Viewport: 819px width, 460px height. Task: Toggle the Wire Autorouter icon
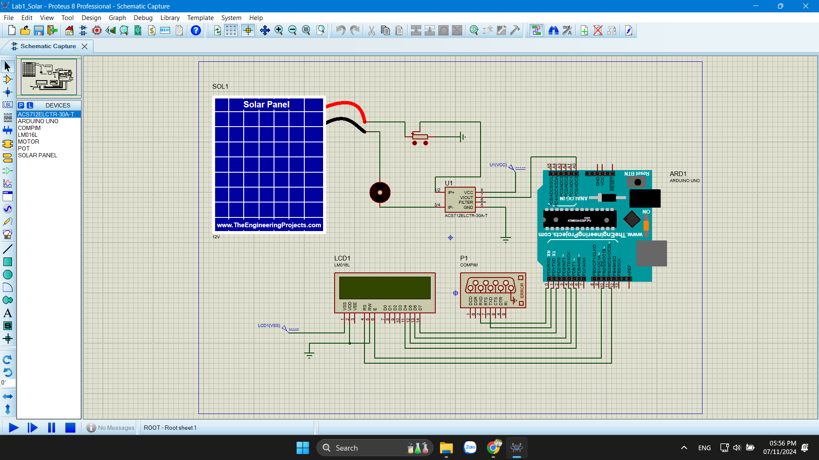[536, 30]
